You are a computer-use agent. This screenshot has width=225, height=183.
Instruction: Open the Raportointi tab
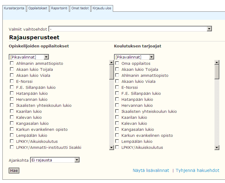(x=59, y=8)
